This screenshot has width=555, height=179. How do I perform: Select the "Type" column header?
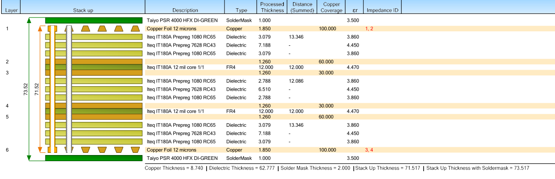pos(241,10)
